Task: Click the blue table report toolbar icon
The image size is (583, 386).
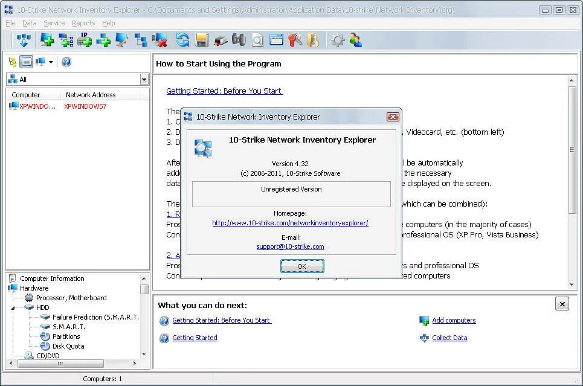Action: pos(276,40)
